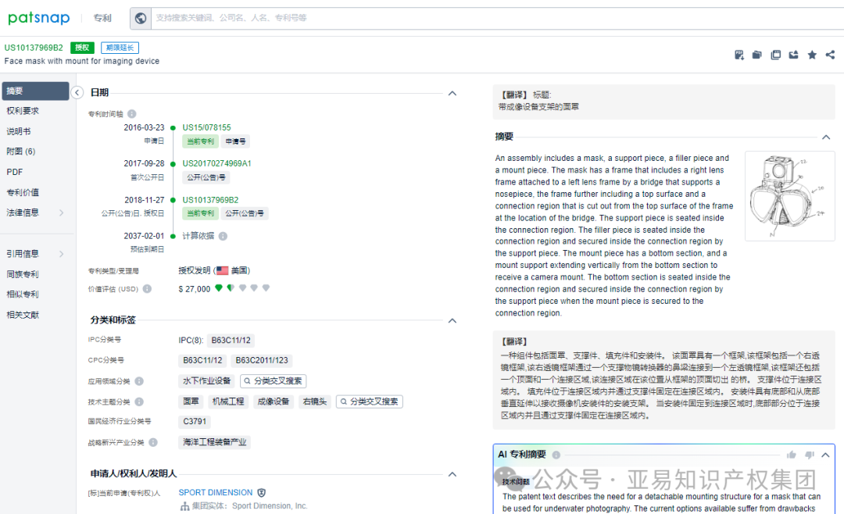
Task: Collapse the 分类和标签 section
Action: 452,319
